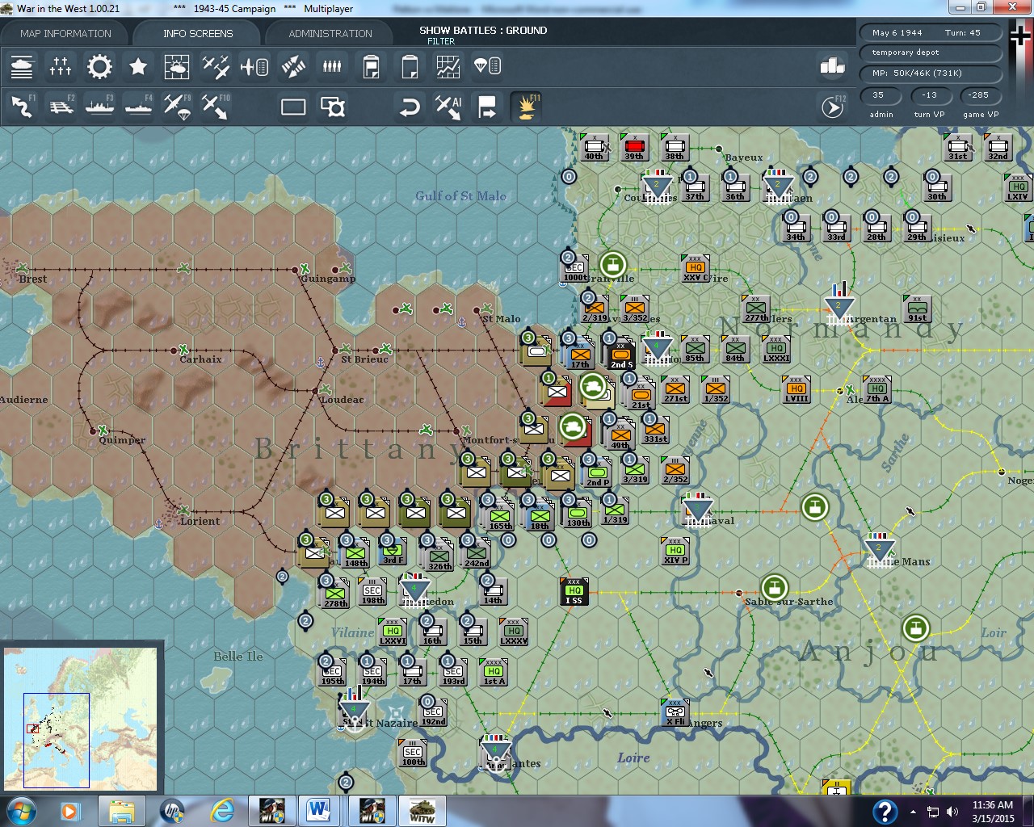Screen dimensions: 1034x827
Task: Open the metrics chart graph icon
Action: pyautogui.click(x=448, y=66)
